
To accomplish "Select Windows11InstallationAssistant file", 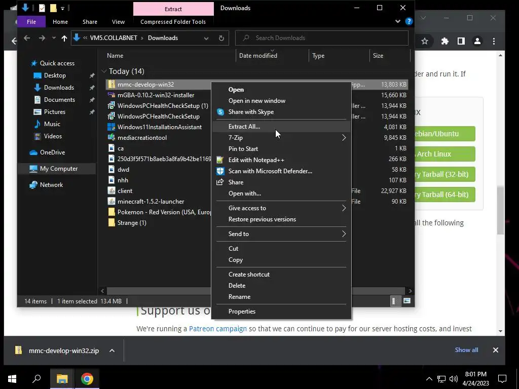I will [x=160, y=127].
